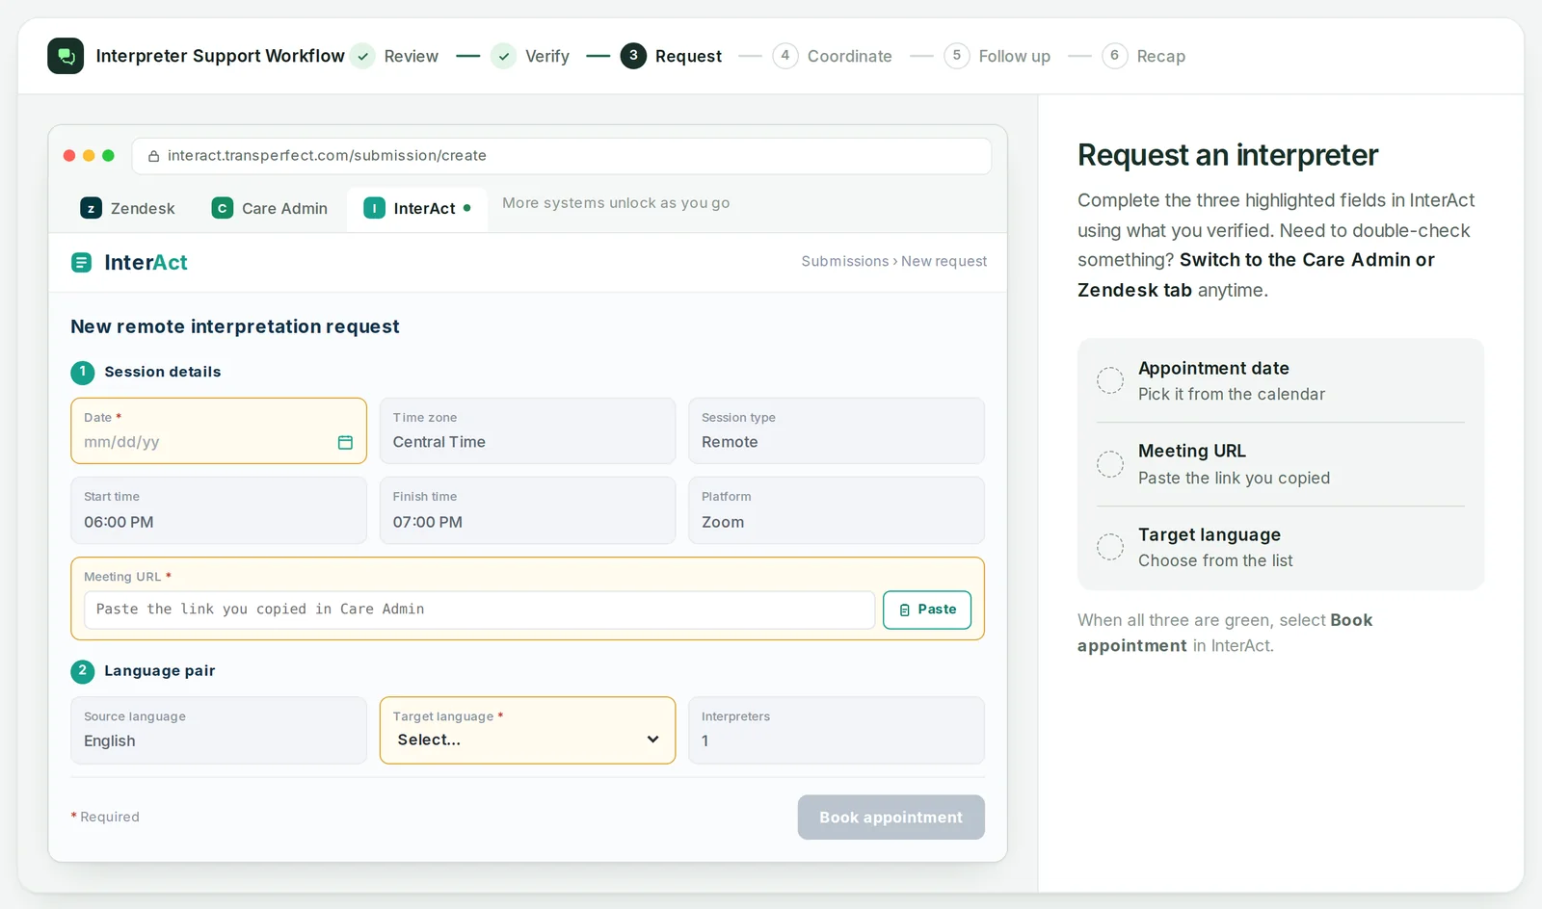The width and height of the screenshot is (1542, 909).
Task: Switch to the Care Admin tab
Action: click(x=270, y=208)
